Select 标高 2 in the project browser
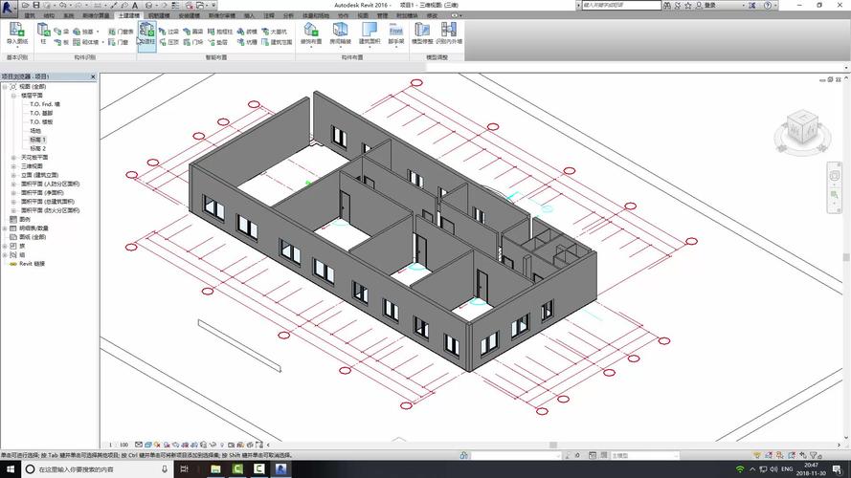Screen dimensions: 851x478 (x=38, y=148)
